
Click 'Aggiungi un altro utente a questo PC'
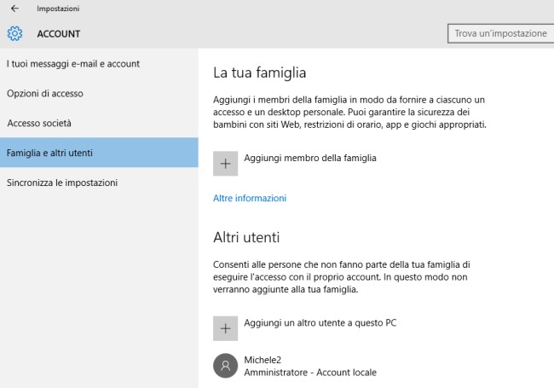click(x=320, y=322)
